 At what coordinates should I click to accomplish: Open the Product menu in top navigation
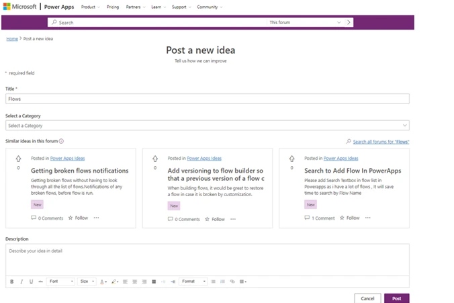coord(90,7)
